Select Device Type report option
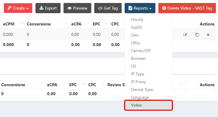 pyautogui.click(x=149, y=89)
